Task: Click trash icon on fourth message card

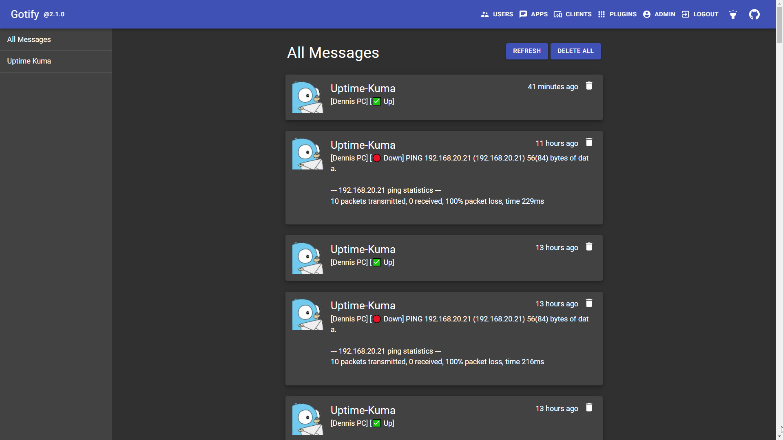Action: click(589, 303)
